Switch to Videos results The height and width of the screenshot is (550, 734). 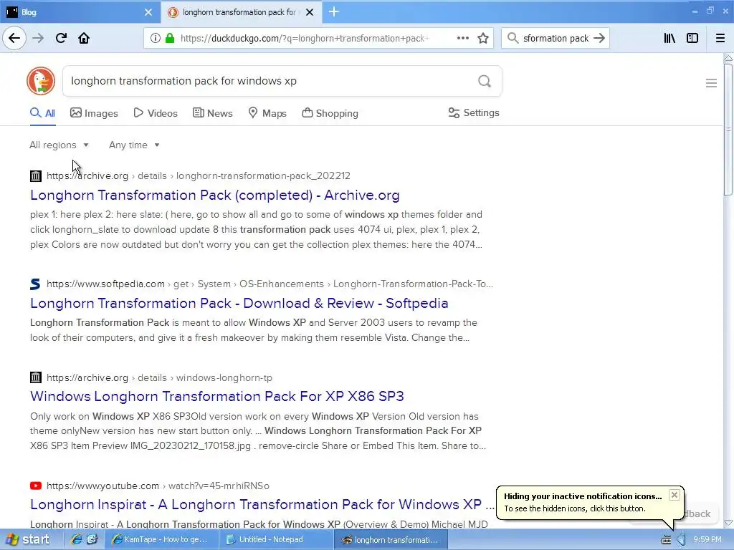coord(156,113)
